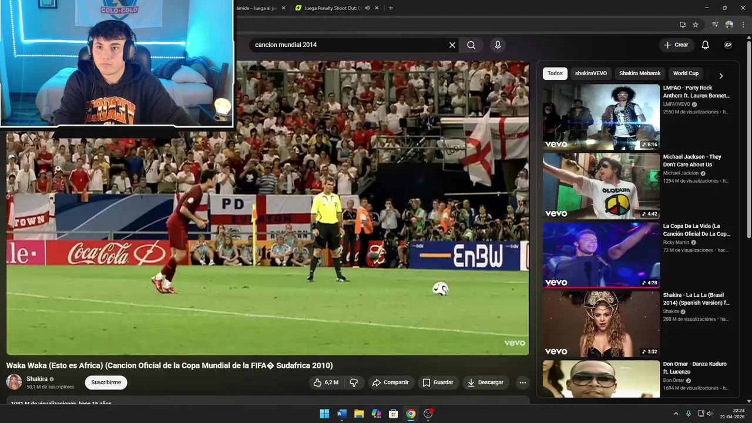Click the Waka Waka video player
Image resolution: width=752 pixels, height=423 pixels.
pyautogui.click(x=268, y=208)
